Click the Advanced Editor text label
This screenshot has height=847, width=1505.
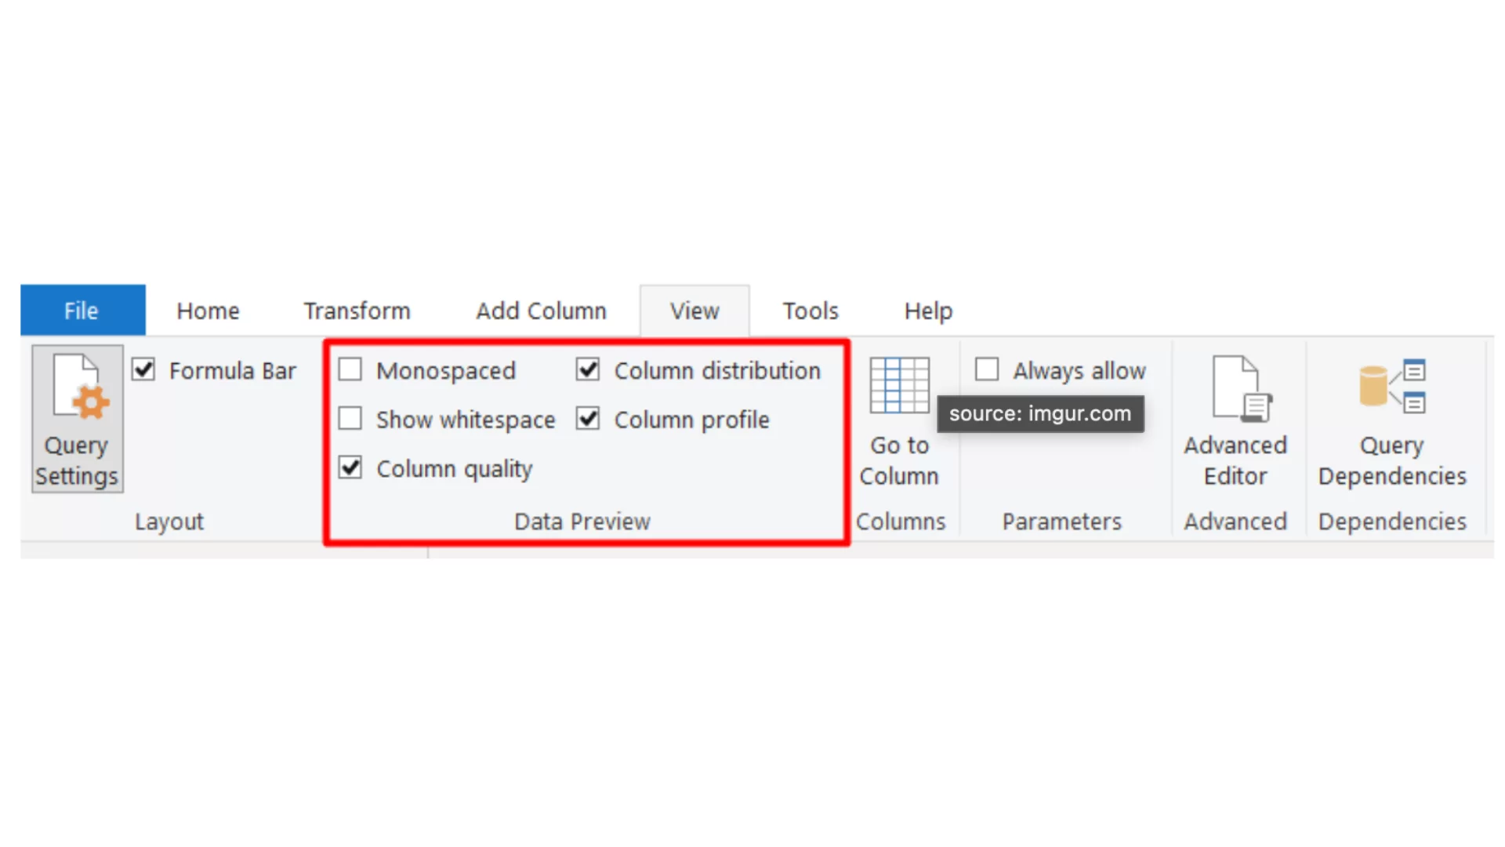pos(1235,460)
